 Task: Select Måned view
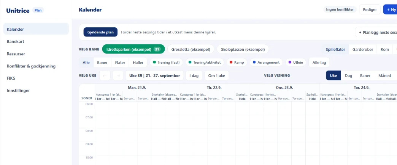point(384,75)
